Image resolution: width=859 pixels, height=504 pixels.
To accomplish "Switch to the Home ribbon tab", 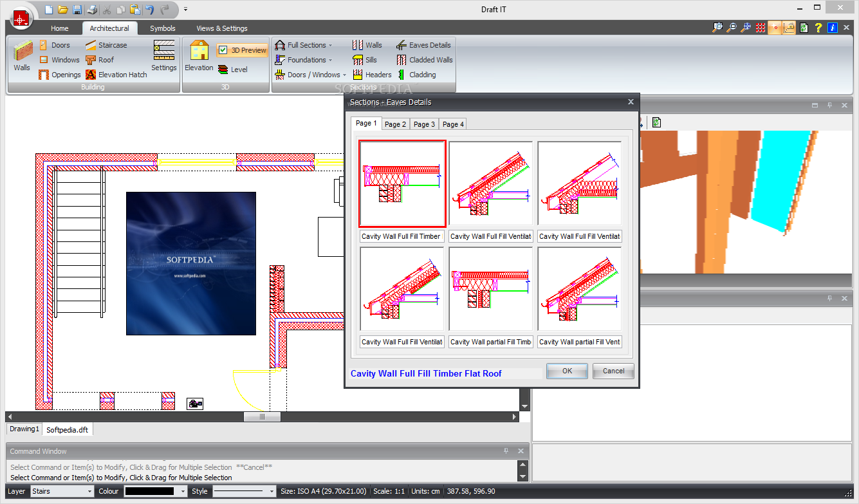I will point(60,28).
